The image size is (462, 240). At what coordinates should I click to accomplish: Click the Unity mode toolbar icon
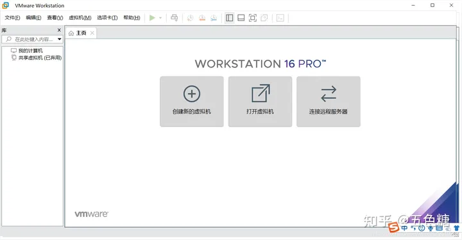click(264, 18)
